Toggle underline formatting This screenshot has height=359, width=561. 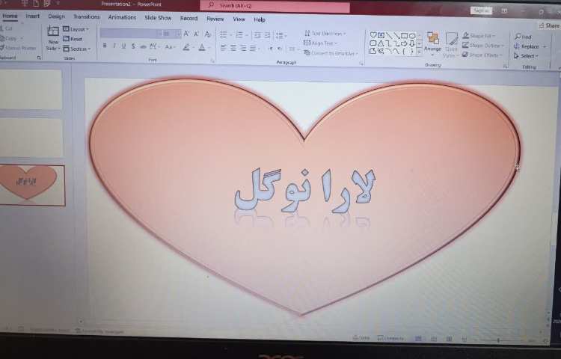[x=123, y=46]
